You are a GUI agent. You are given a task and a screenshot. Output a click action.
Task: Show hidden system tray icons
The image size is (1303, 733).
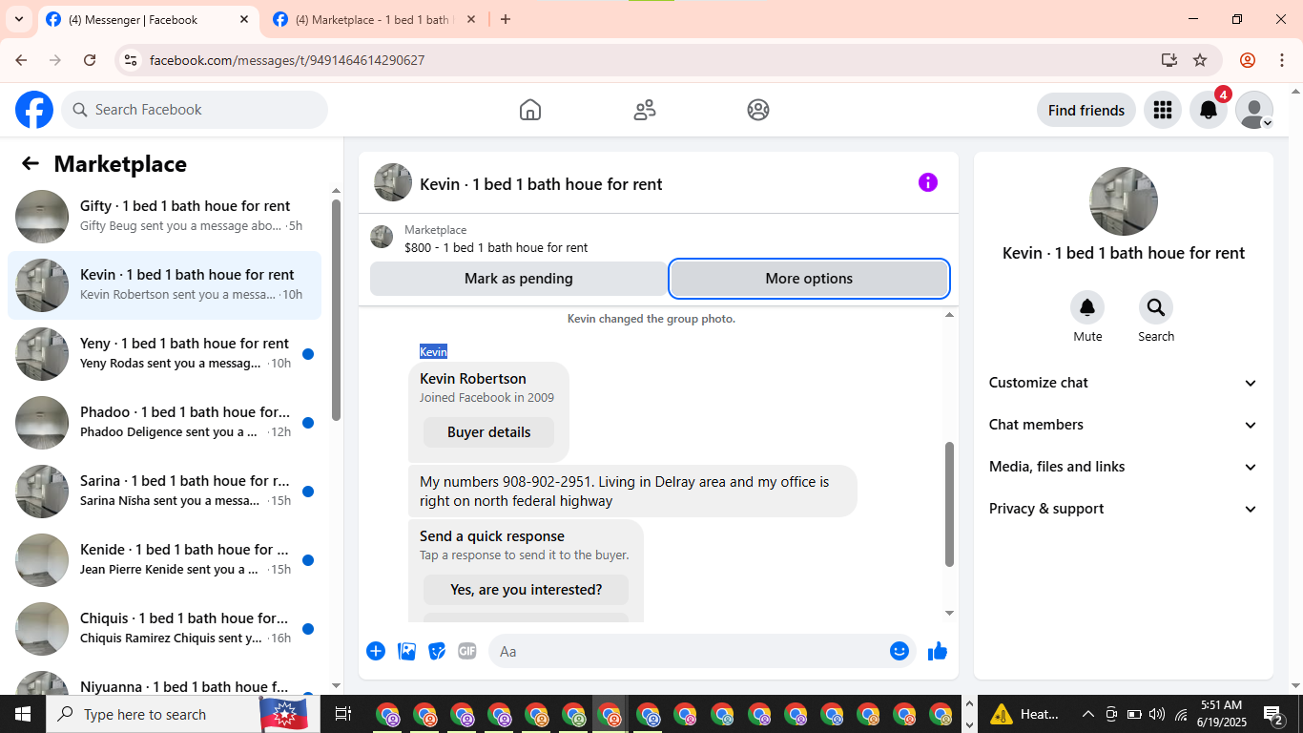(x=1087, y=714)
